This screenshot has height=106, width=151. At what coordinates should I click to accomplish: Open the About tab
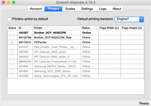(x=117, y=9)
